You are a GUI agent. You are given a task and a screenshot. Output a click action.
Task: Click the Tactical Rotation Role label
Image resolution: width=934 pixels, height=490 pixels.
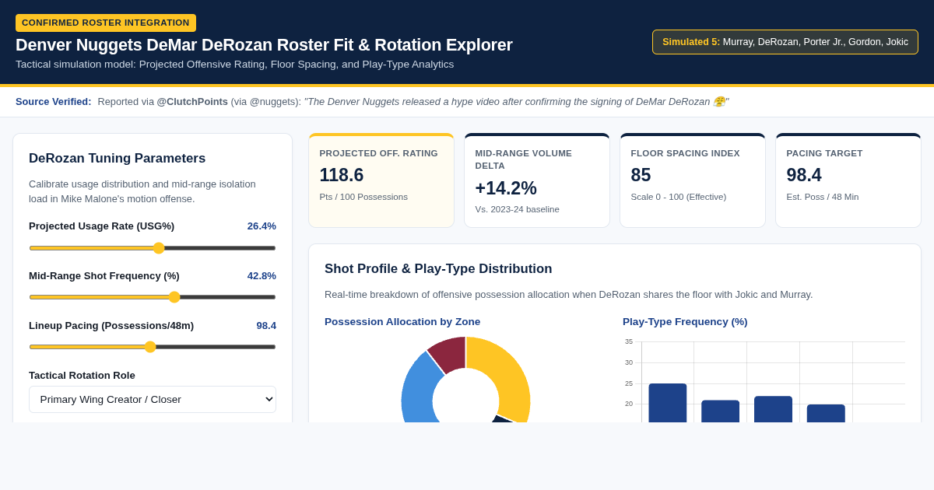pos(82,376)
